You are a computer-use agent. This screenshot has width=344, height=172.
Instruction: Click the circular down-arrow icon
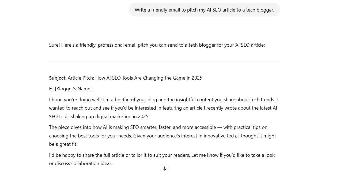click(x=164, y=168)
